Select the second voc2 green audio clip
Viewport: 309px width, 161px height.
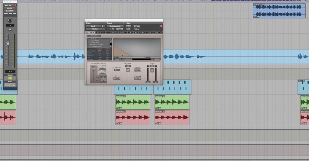click(172, 102)
